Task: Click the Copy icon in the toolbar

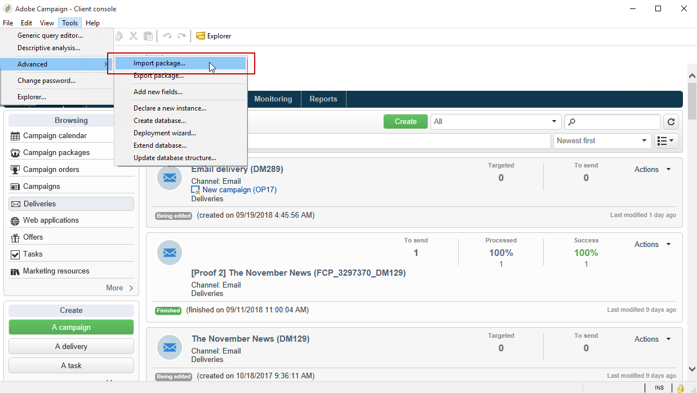Action: 119,36
